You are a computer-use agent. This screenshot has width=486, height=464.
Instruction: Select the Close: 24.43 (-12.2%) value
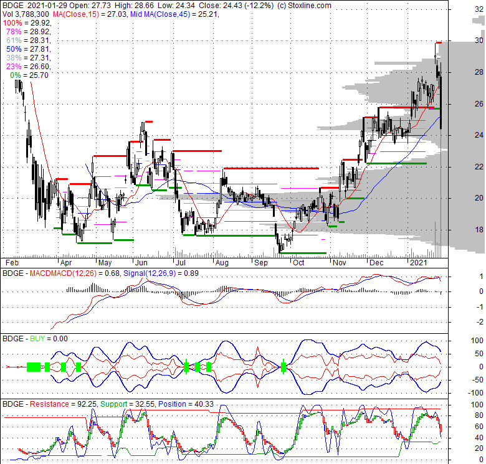(x=236, y=6)
